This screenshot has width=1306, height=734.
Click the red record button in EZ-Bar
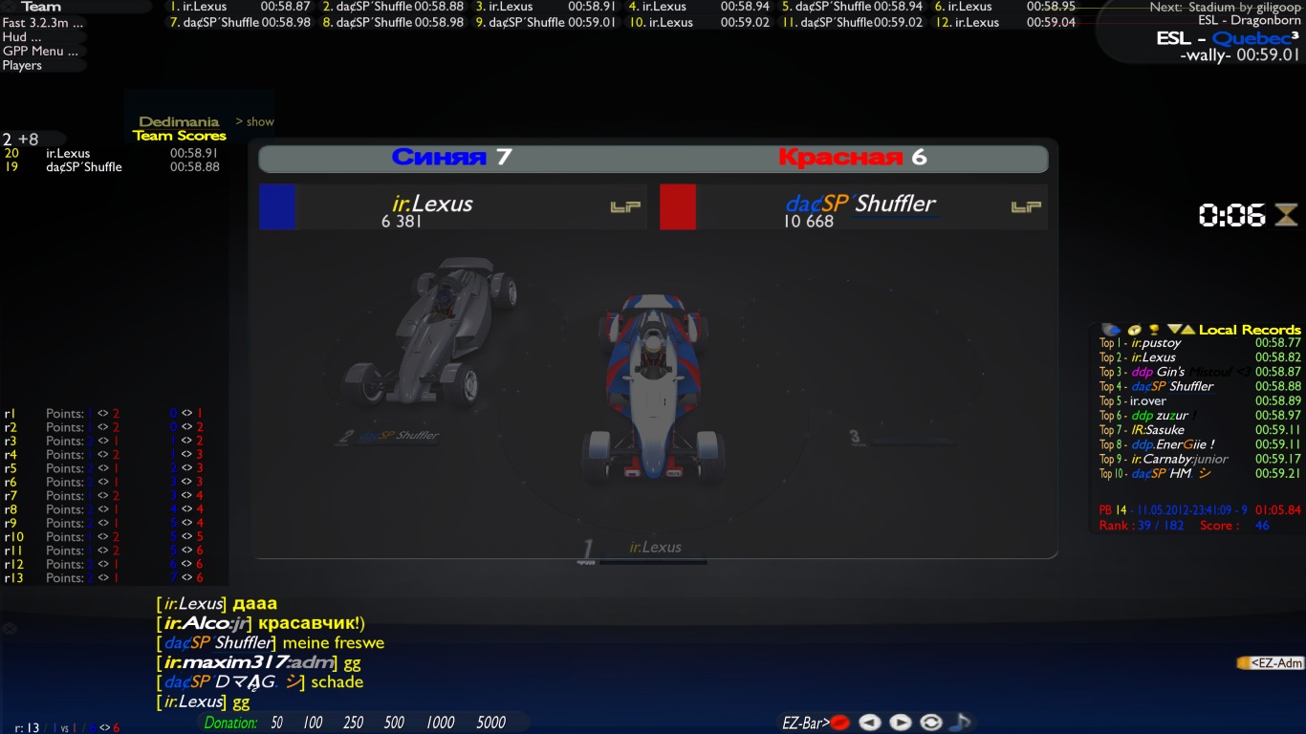click(x=839, y=723)
